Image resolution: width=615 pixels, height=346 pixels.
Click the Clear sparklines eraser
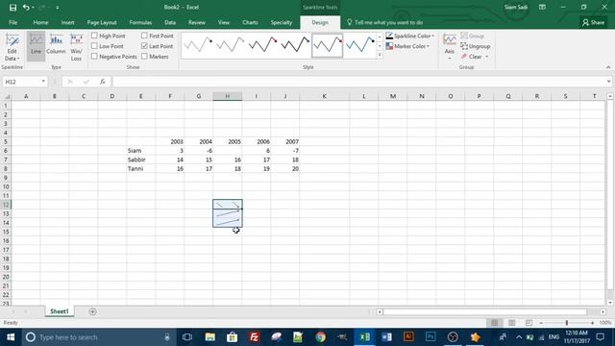tap(464, 57)
